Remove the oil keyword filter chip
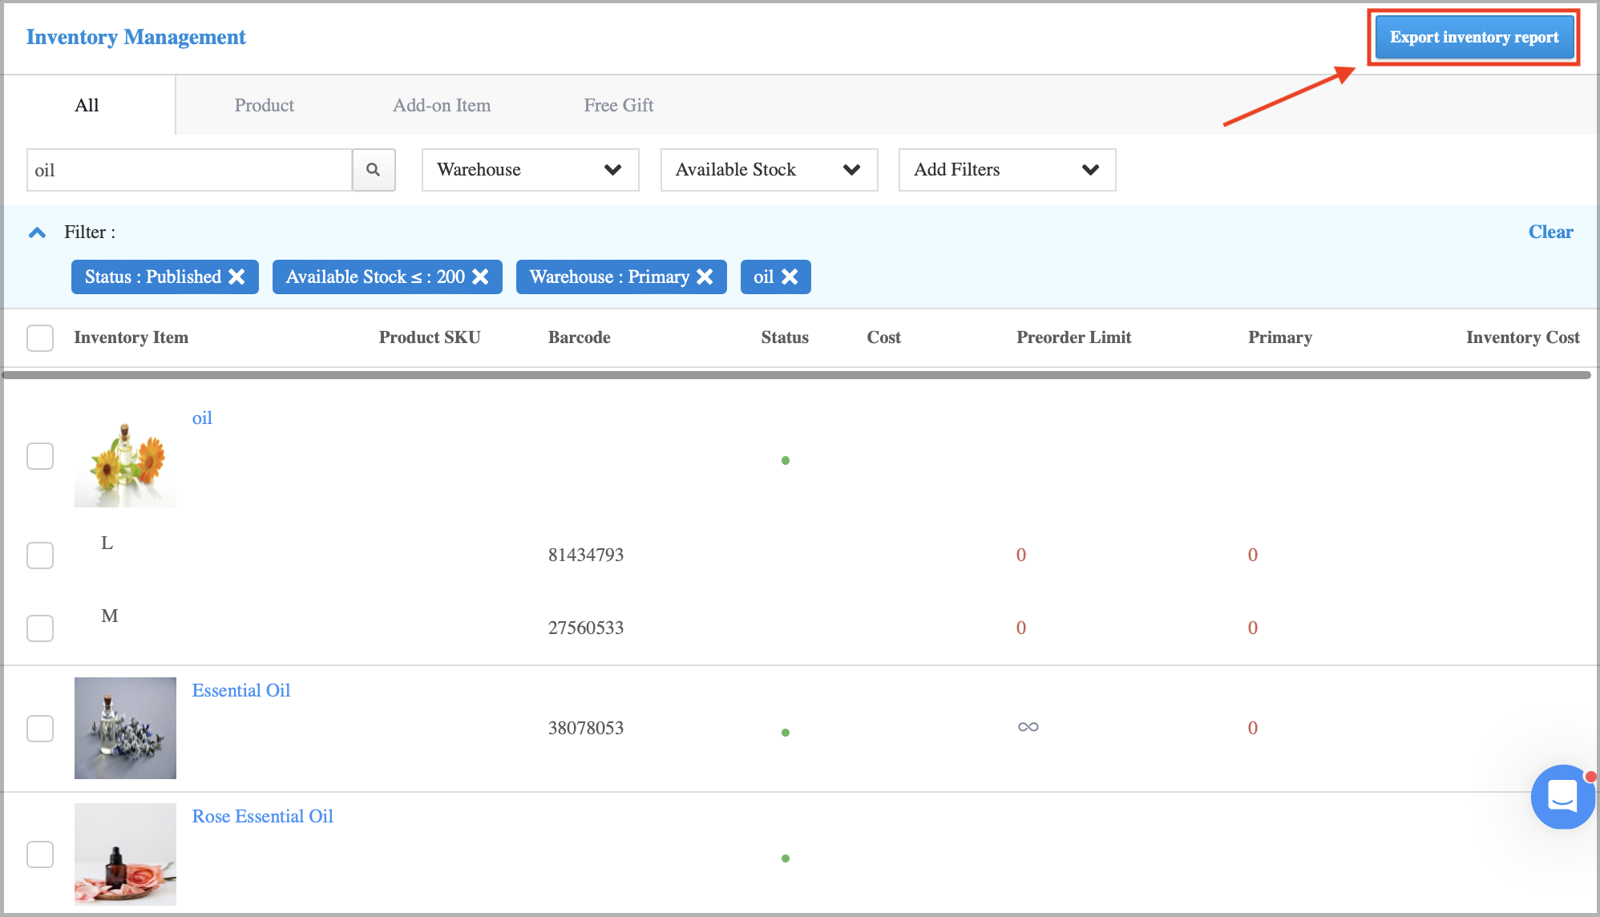 790,277
